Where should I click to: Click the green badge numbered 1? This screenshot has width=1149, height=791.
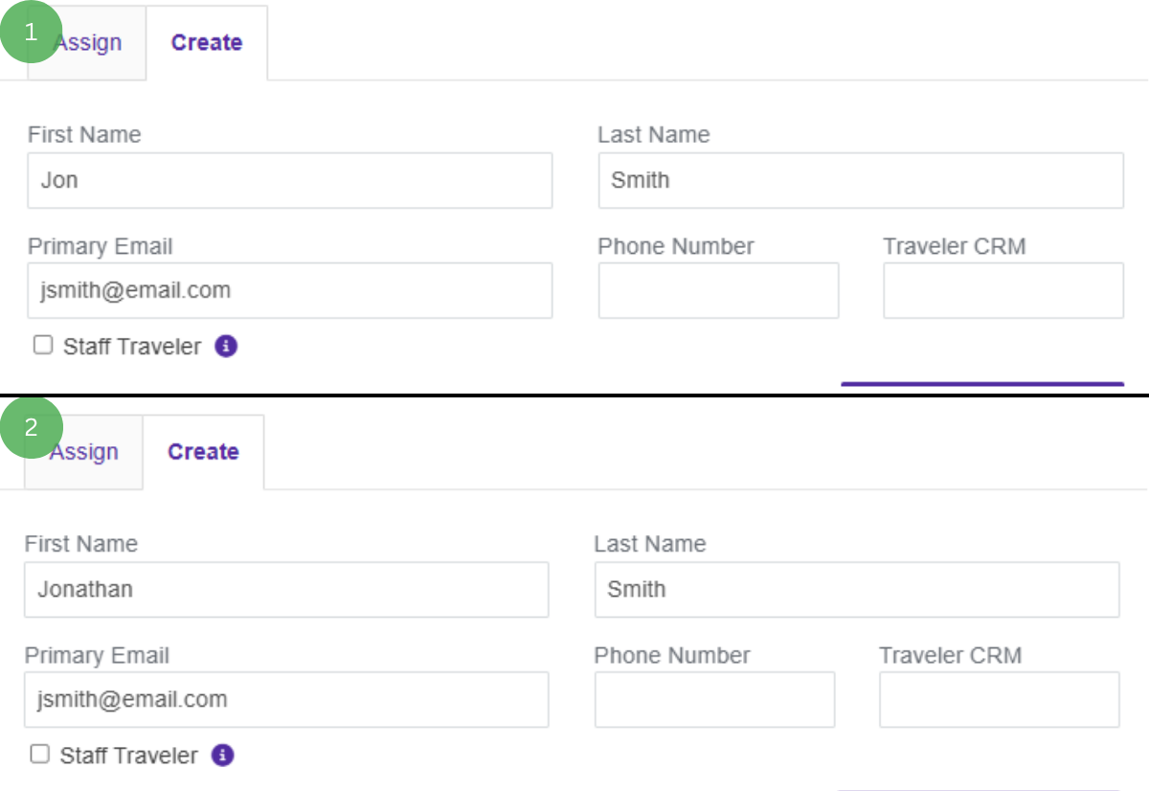[32, 32]
